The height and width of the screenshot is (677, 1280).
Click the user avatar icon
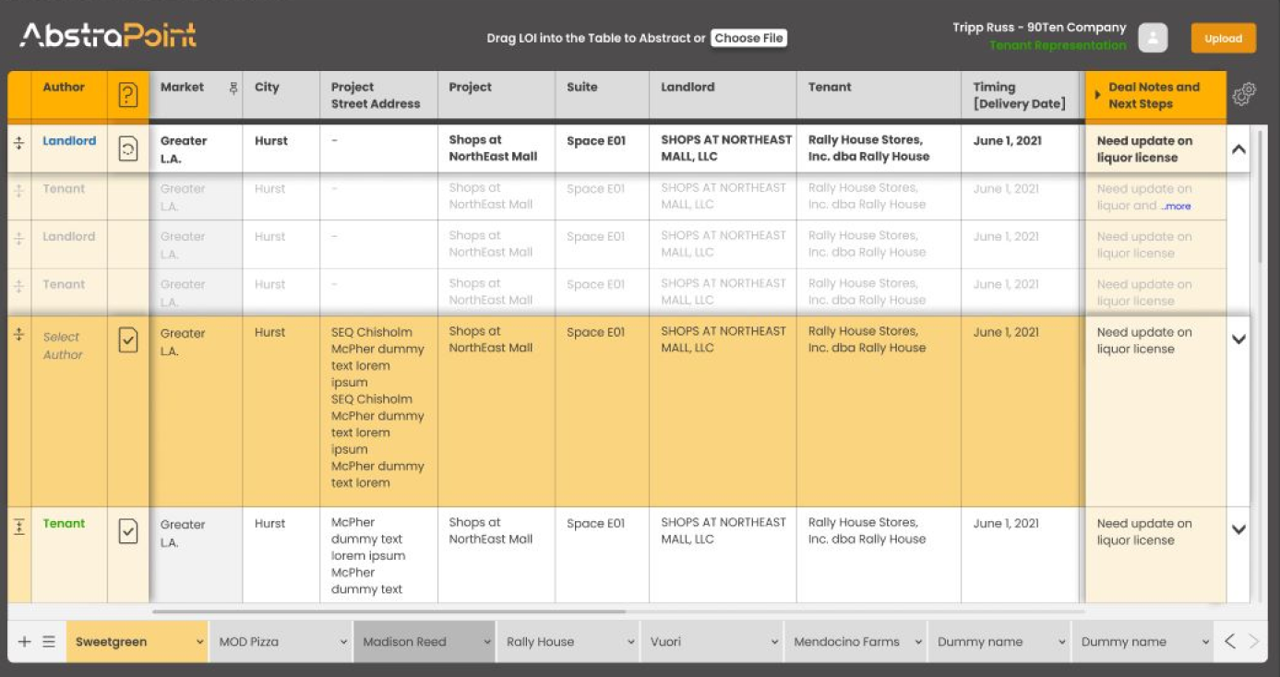(1153, 38)
